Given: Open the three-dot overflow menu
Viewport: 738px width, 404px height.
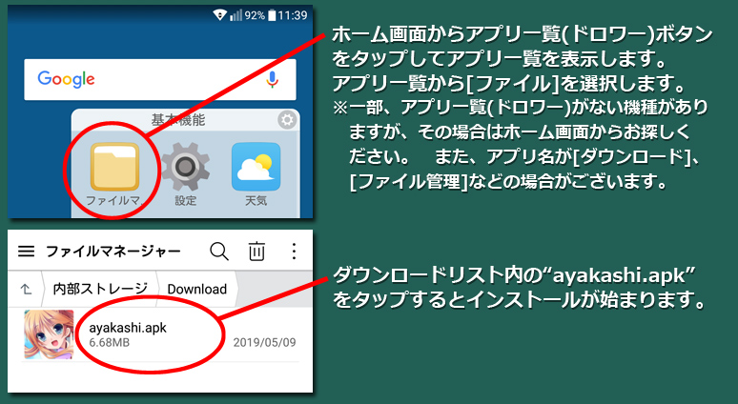Looking at the screenshot, I should click(x=295, y=252).
